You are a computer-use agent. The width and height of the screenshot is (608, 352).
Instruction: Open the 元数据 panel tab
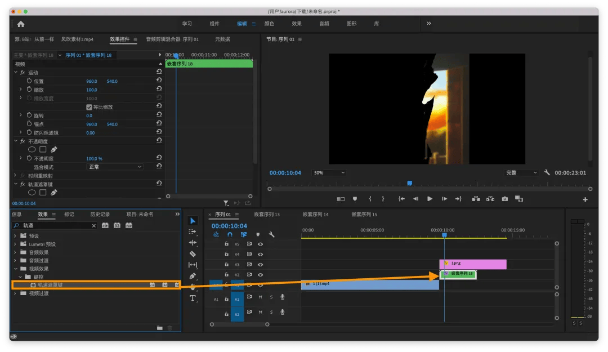(222, 39)
